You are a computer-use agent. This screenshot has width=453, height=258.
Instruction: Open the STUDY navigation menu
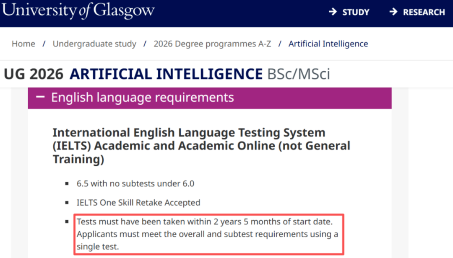pyautogui.click(x=356, y=12)
